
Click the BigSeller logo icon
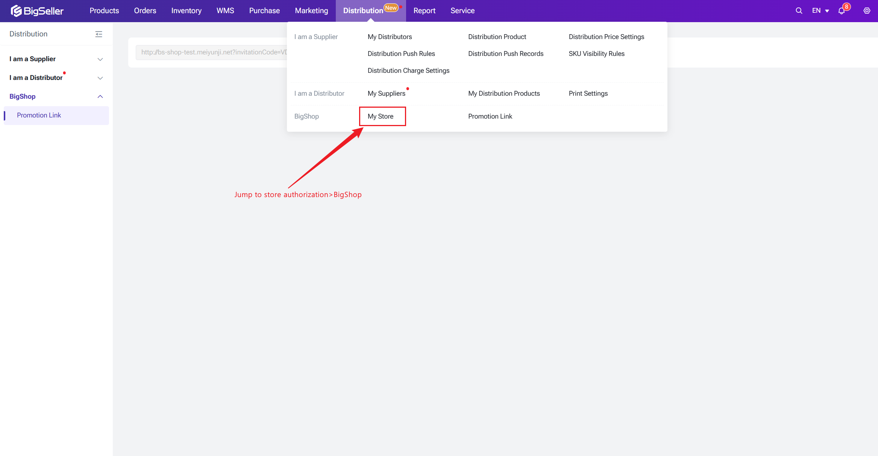pos(16,11)
